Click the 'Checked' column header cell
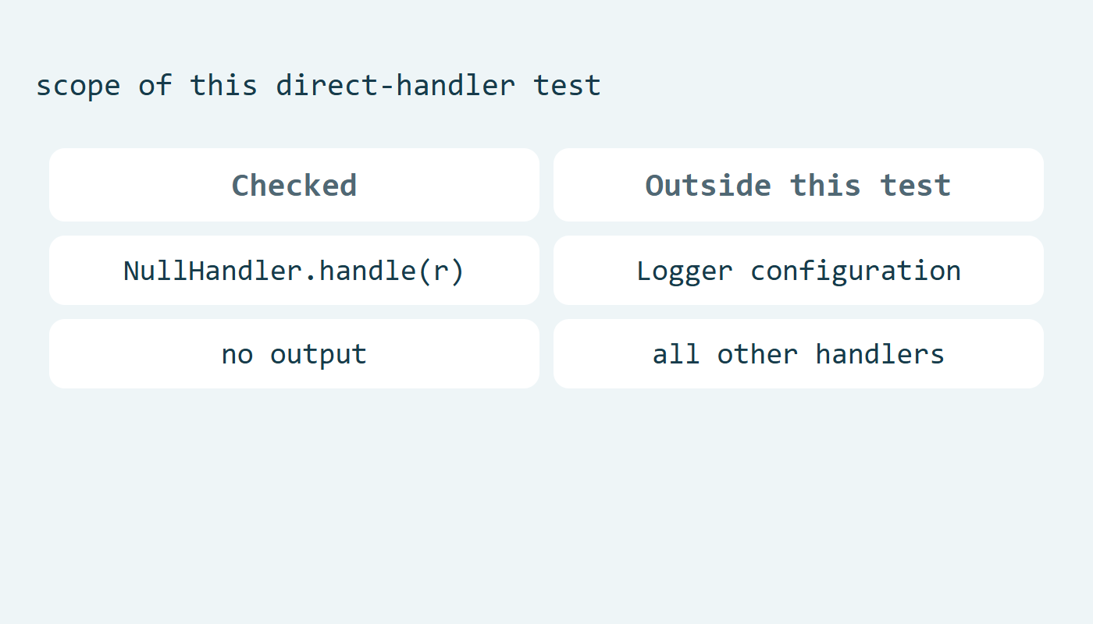Viewport: 1093px width, 624px height. [x=294, y=185]
